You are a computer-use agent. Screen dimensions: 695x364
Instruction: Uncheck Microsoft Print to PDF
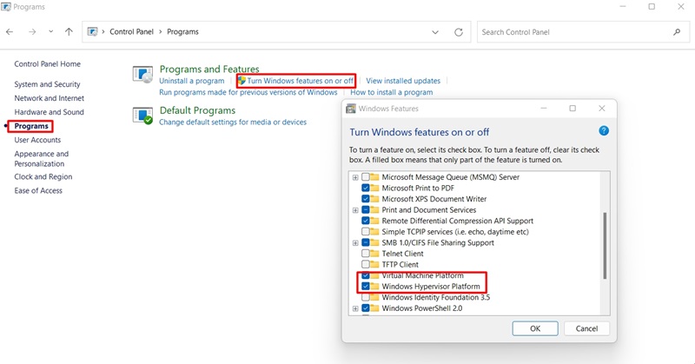click(366, 188)
